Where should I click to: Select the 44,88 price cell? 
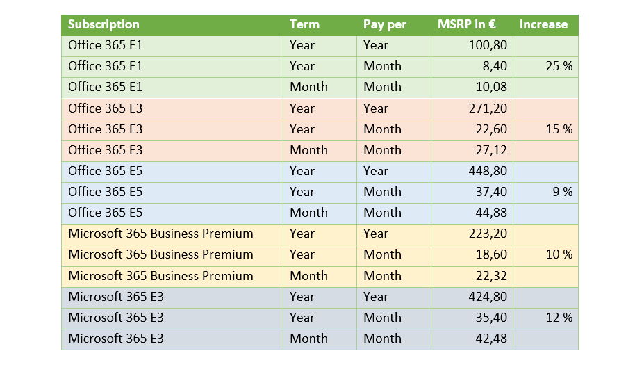[472, 213]
